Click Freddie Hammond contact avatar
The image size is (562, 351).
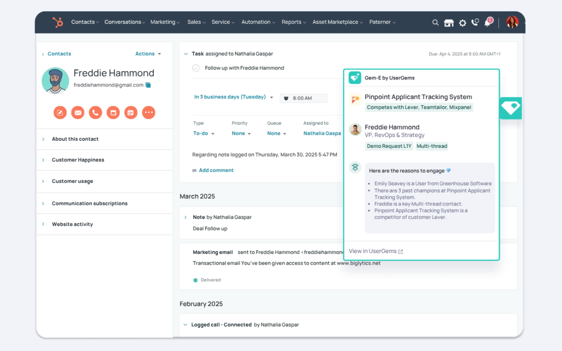point(55,81)
